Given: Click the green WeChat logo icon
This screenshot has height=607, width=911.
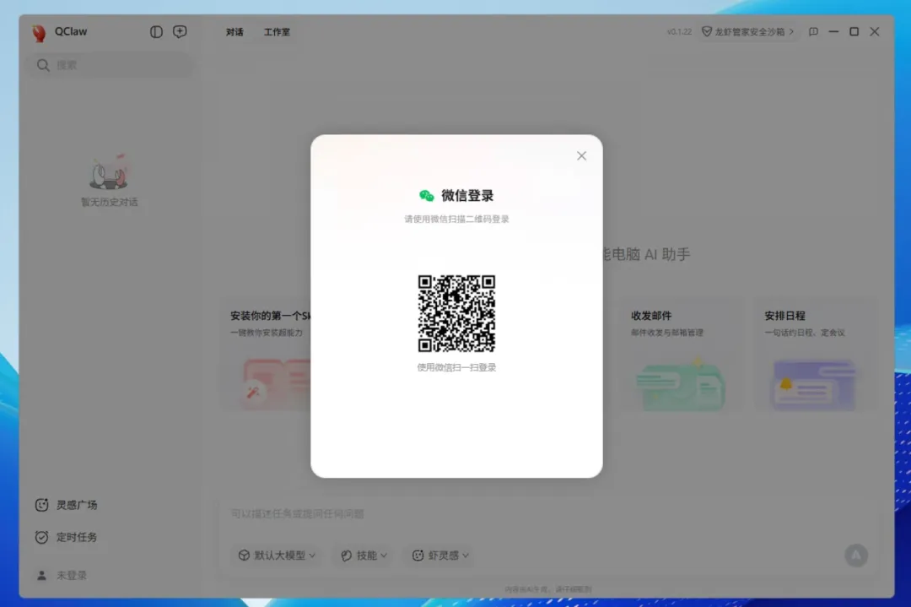Looking at the screenshot, I should pos(427,196).
